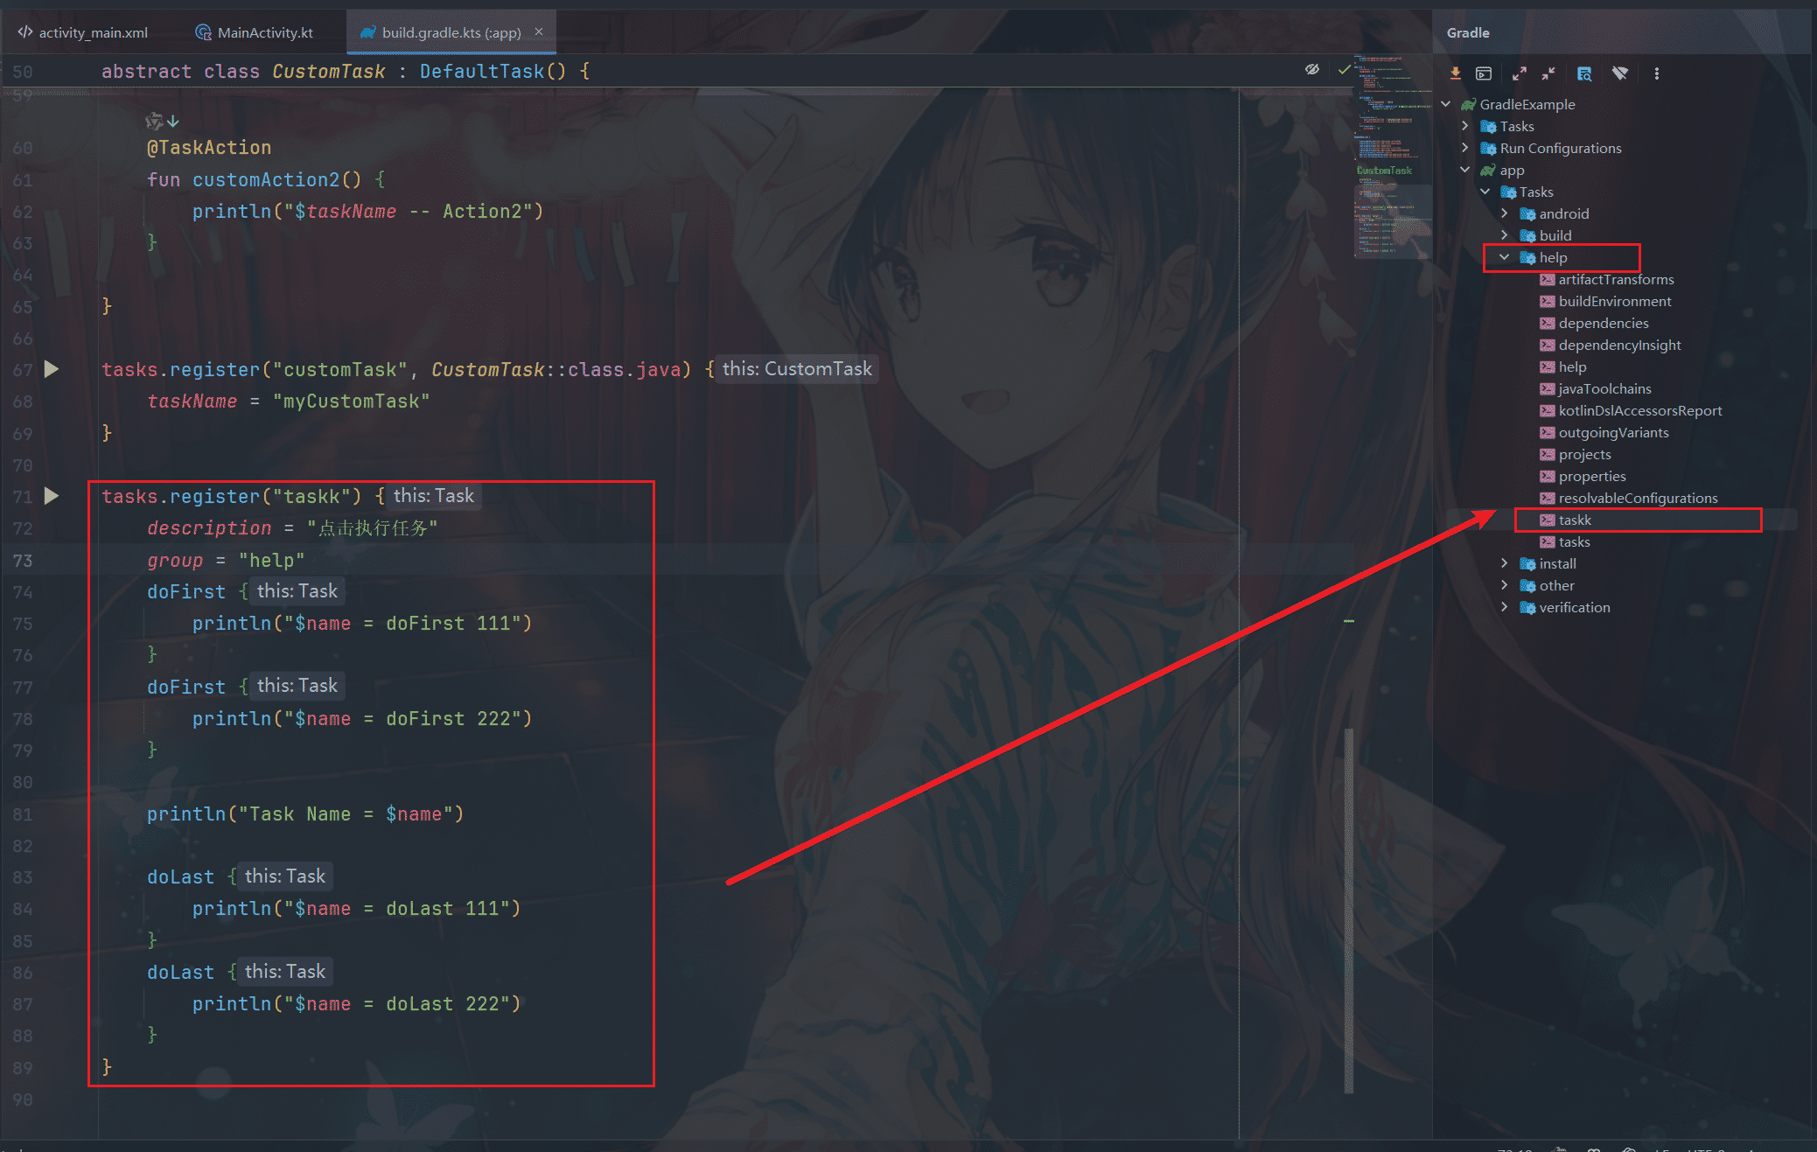Run taskk from line 71 gutter
Screen dimensions: 1817x1152
(x=52, y=496)
